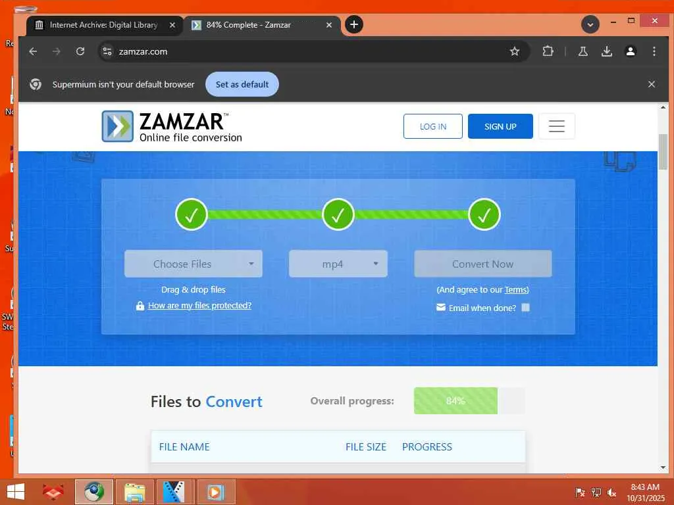Show browser downloads
The image size is (674, 505).
pyautogui.click(x=606, y=51)
